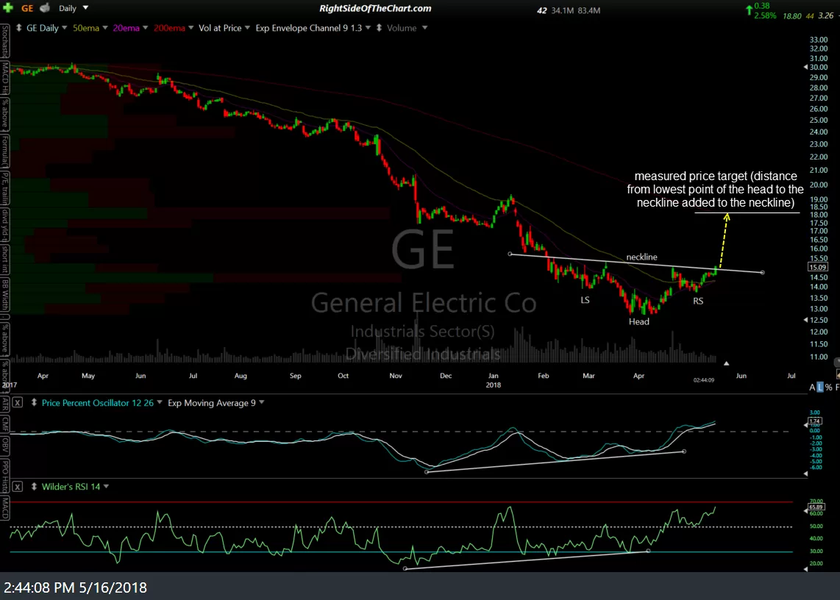Click the 34.1M volume figure
This screenshot has width=840, height=600.
(x=563, y=10)
